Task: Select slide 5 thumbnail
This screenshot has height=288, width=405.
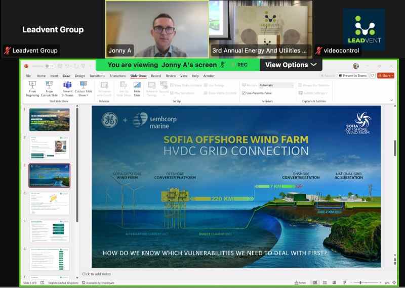Action: (49, 231)
